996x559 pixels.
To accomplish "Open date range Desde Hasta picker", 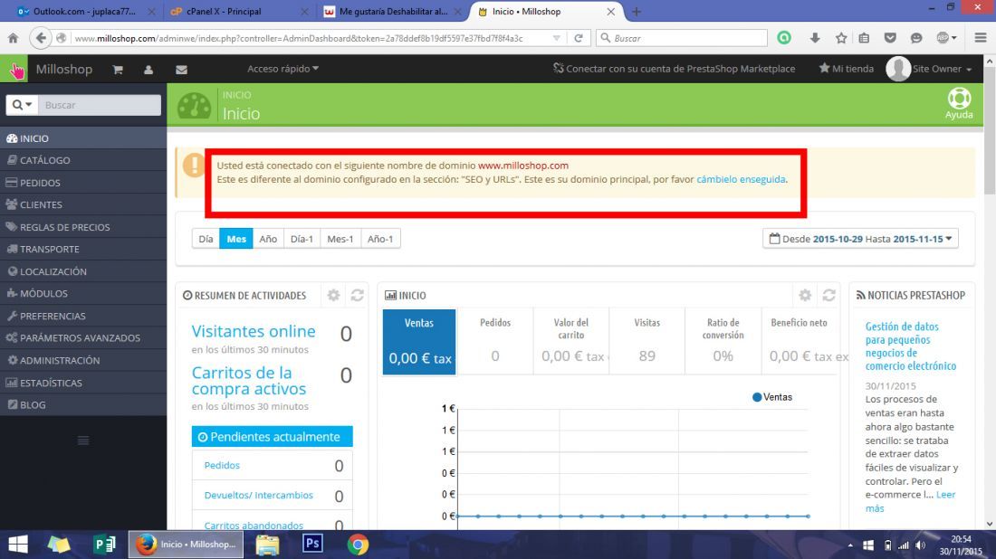I will coord(861,239).
